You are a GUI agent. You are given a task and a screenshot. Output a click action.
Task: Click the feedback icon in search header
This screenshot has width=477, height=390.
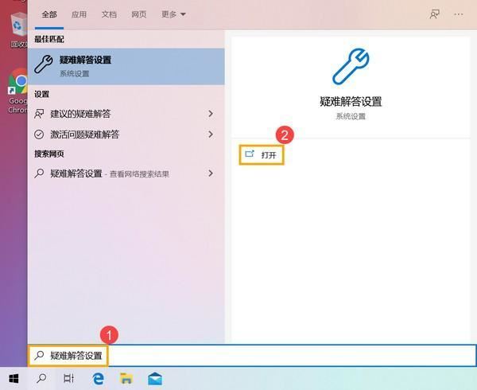click(x=434, y=14)
